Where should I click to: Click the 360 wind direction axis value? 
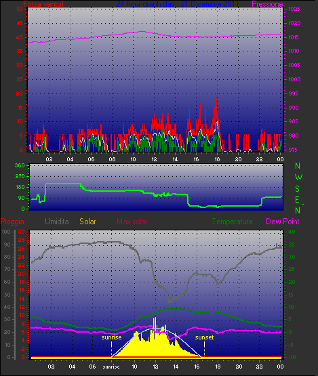click(20, 165)
